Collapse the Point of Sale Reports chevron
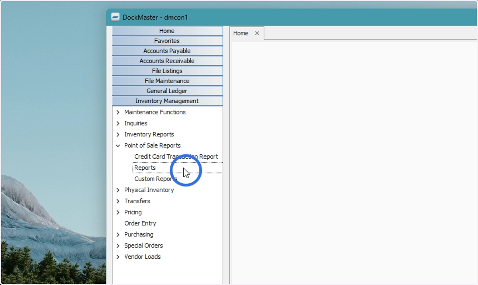The width and height of the screenshot is (478, 285). pos(118,146)
